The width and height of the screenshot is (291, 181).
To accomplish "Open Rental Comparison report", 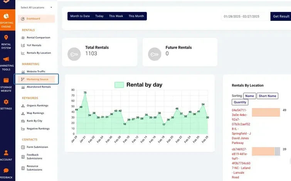I will pos(39,37).
